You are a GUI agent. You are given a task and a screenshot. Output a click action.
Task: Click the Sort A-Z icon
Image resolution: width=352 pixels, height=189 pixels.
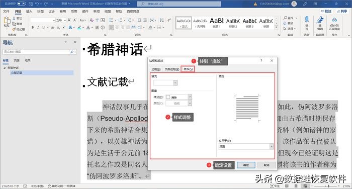[161, 20]
